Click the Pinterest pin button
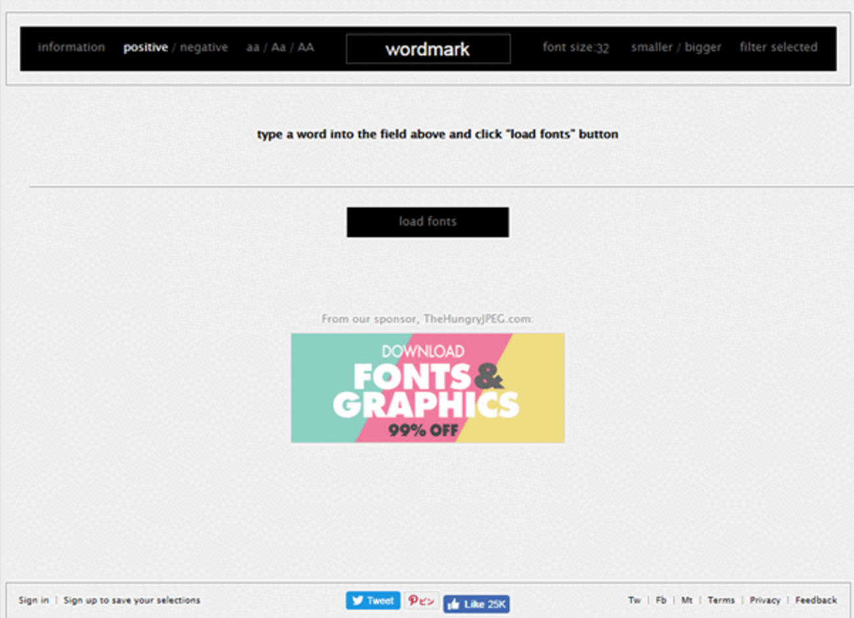The image size is (854, 618). click(x=421, y=600)
